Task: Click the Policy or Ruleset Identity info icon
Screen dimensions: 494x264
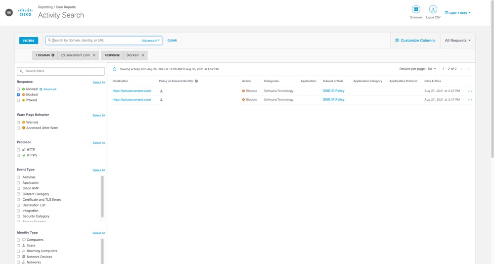Action: (x=196, y=81)
